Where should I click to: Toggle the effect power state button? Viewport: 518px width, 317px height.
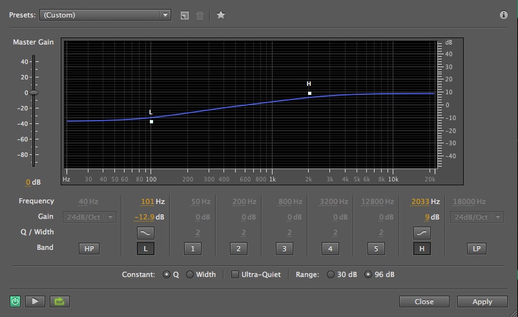pyautogui.click(x=15, y=302)
